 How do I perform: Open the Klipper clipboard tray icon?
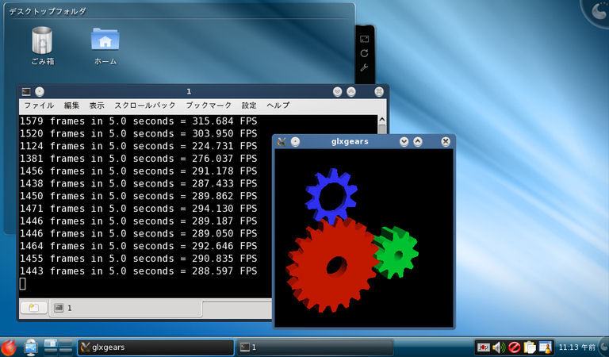click(x=530, y=347)
